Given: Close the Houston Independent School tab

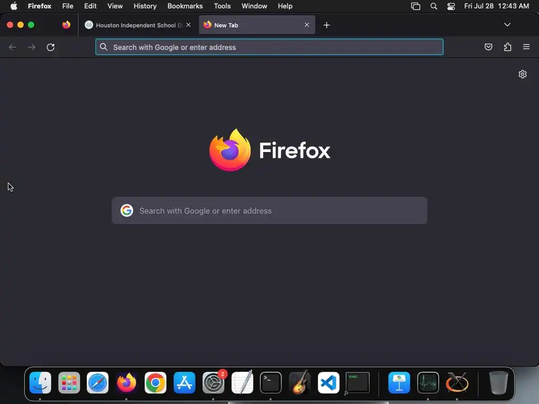Looking at the screenshot, I should [x=188, y=25].
